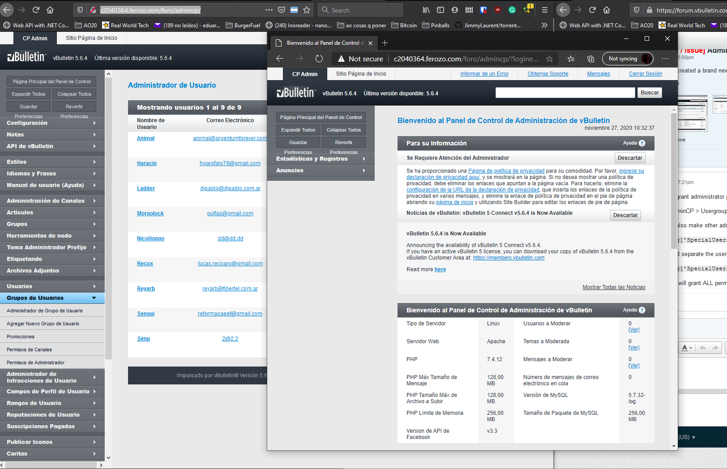727x469 pixels.
Task: Click Mostrar Todas las Noticias link
Action: click(x=614, y=287)
